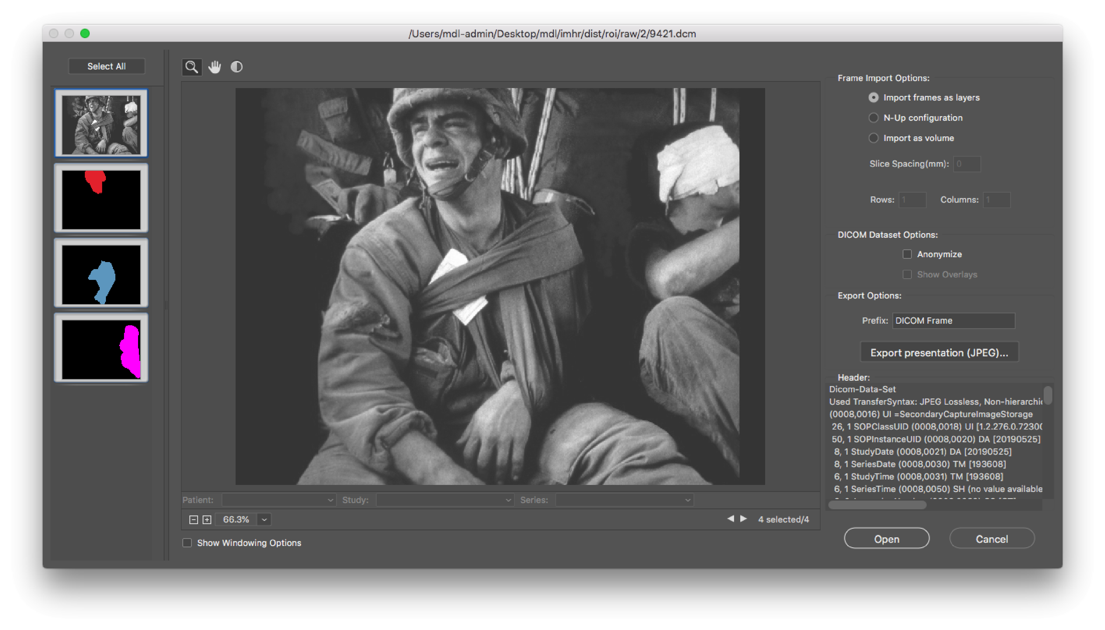Select N-Up configuration option
This screenshot has height=630, width=1105.
[x=873, y=118]
